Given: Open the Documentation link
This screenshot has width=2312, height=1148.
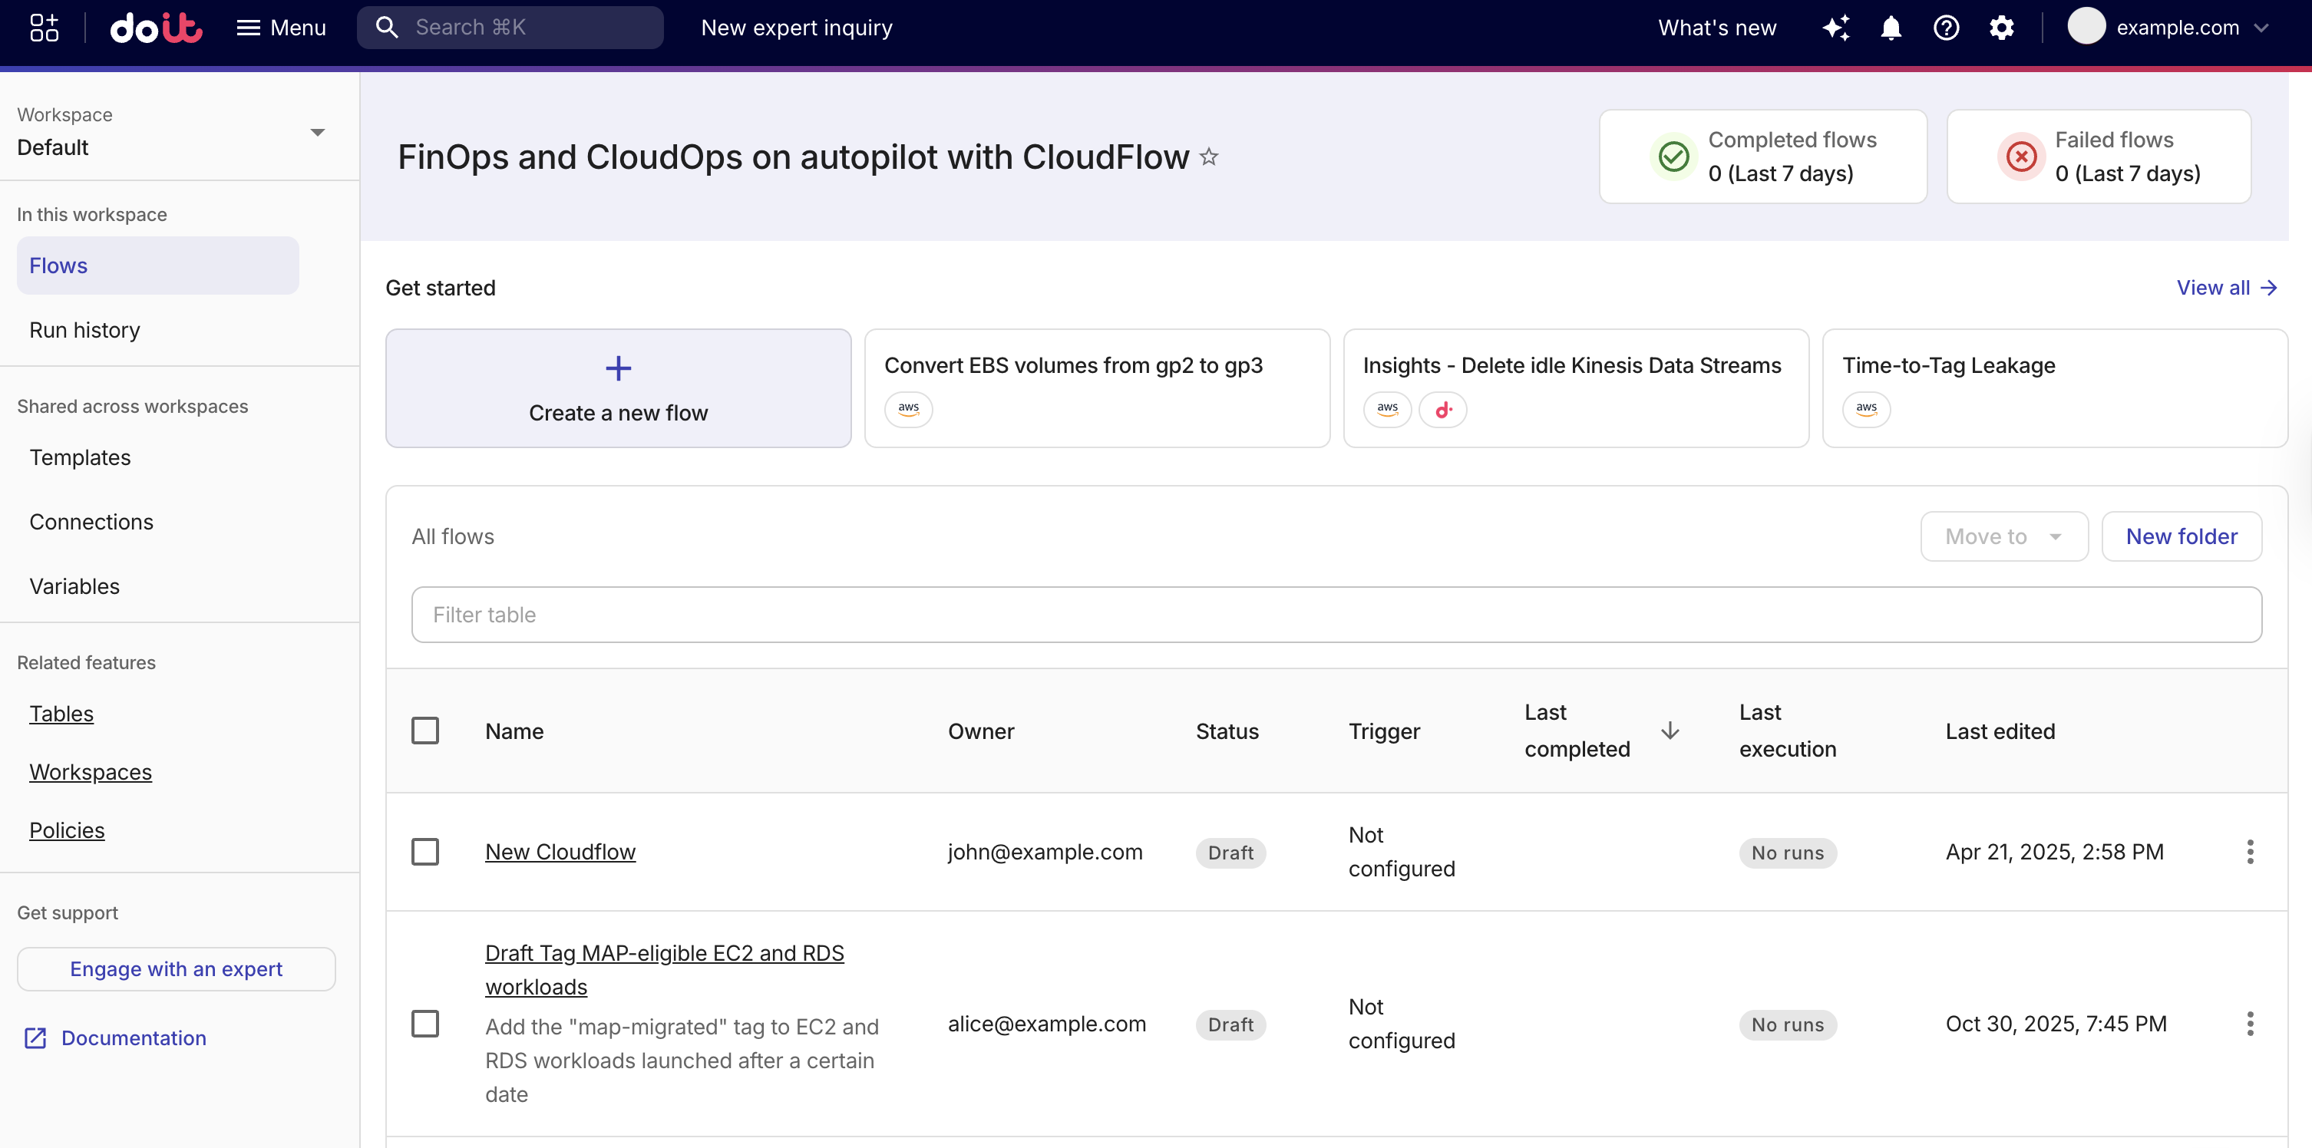Looking at the screenshot, I should 134,1038.
